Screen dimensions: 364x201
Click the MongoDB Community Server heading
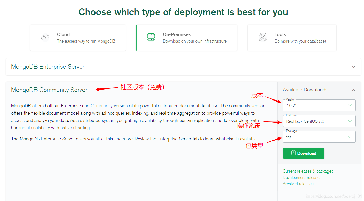pyautogui.click(x=49, y=90)
